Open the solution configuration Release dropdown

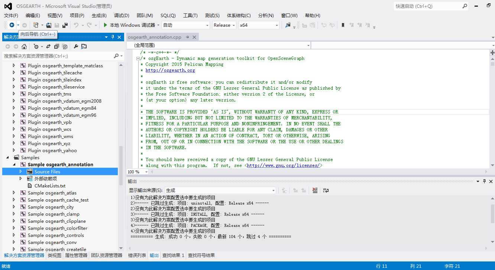[x=234, y=25]
